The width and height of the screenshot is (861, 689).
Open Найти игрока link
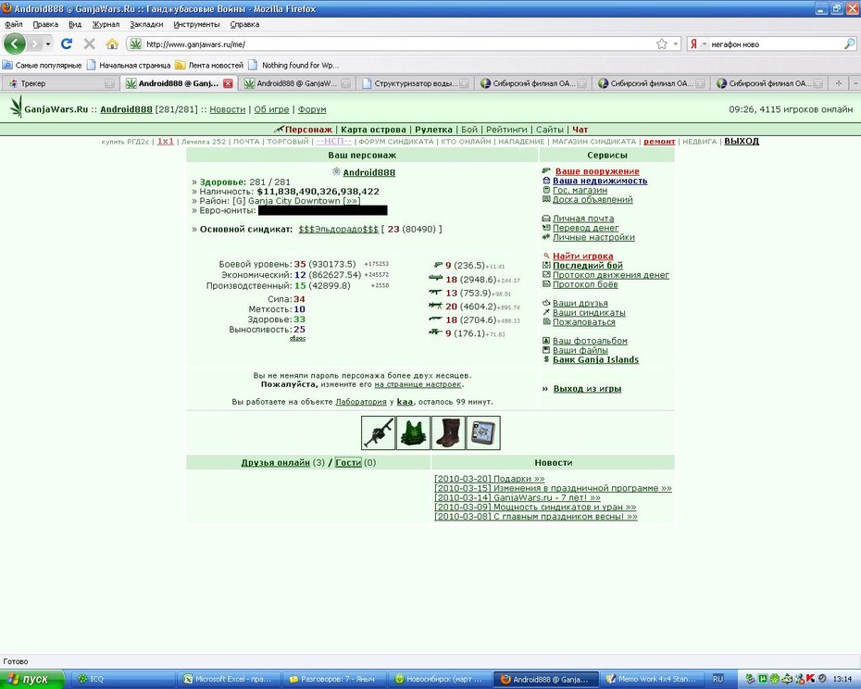(582, 256)
